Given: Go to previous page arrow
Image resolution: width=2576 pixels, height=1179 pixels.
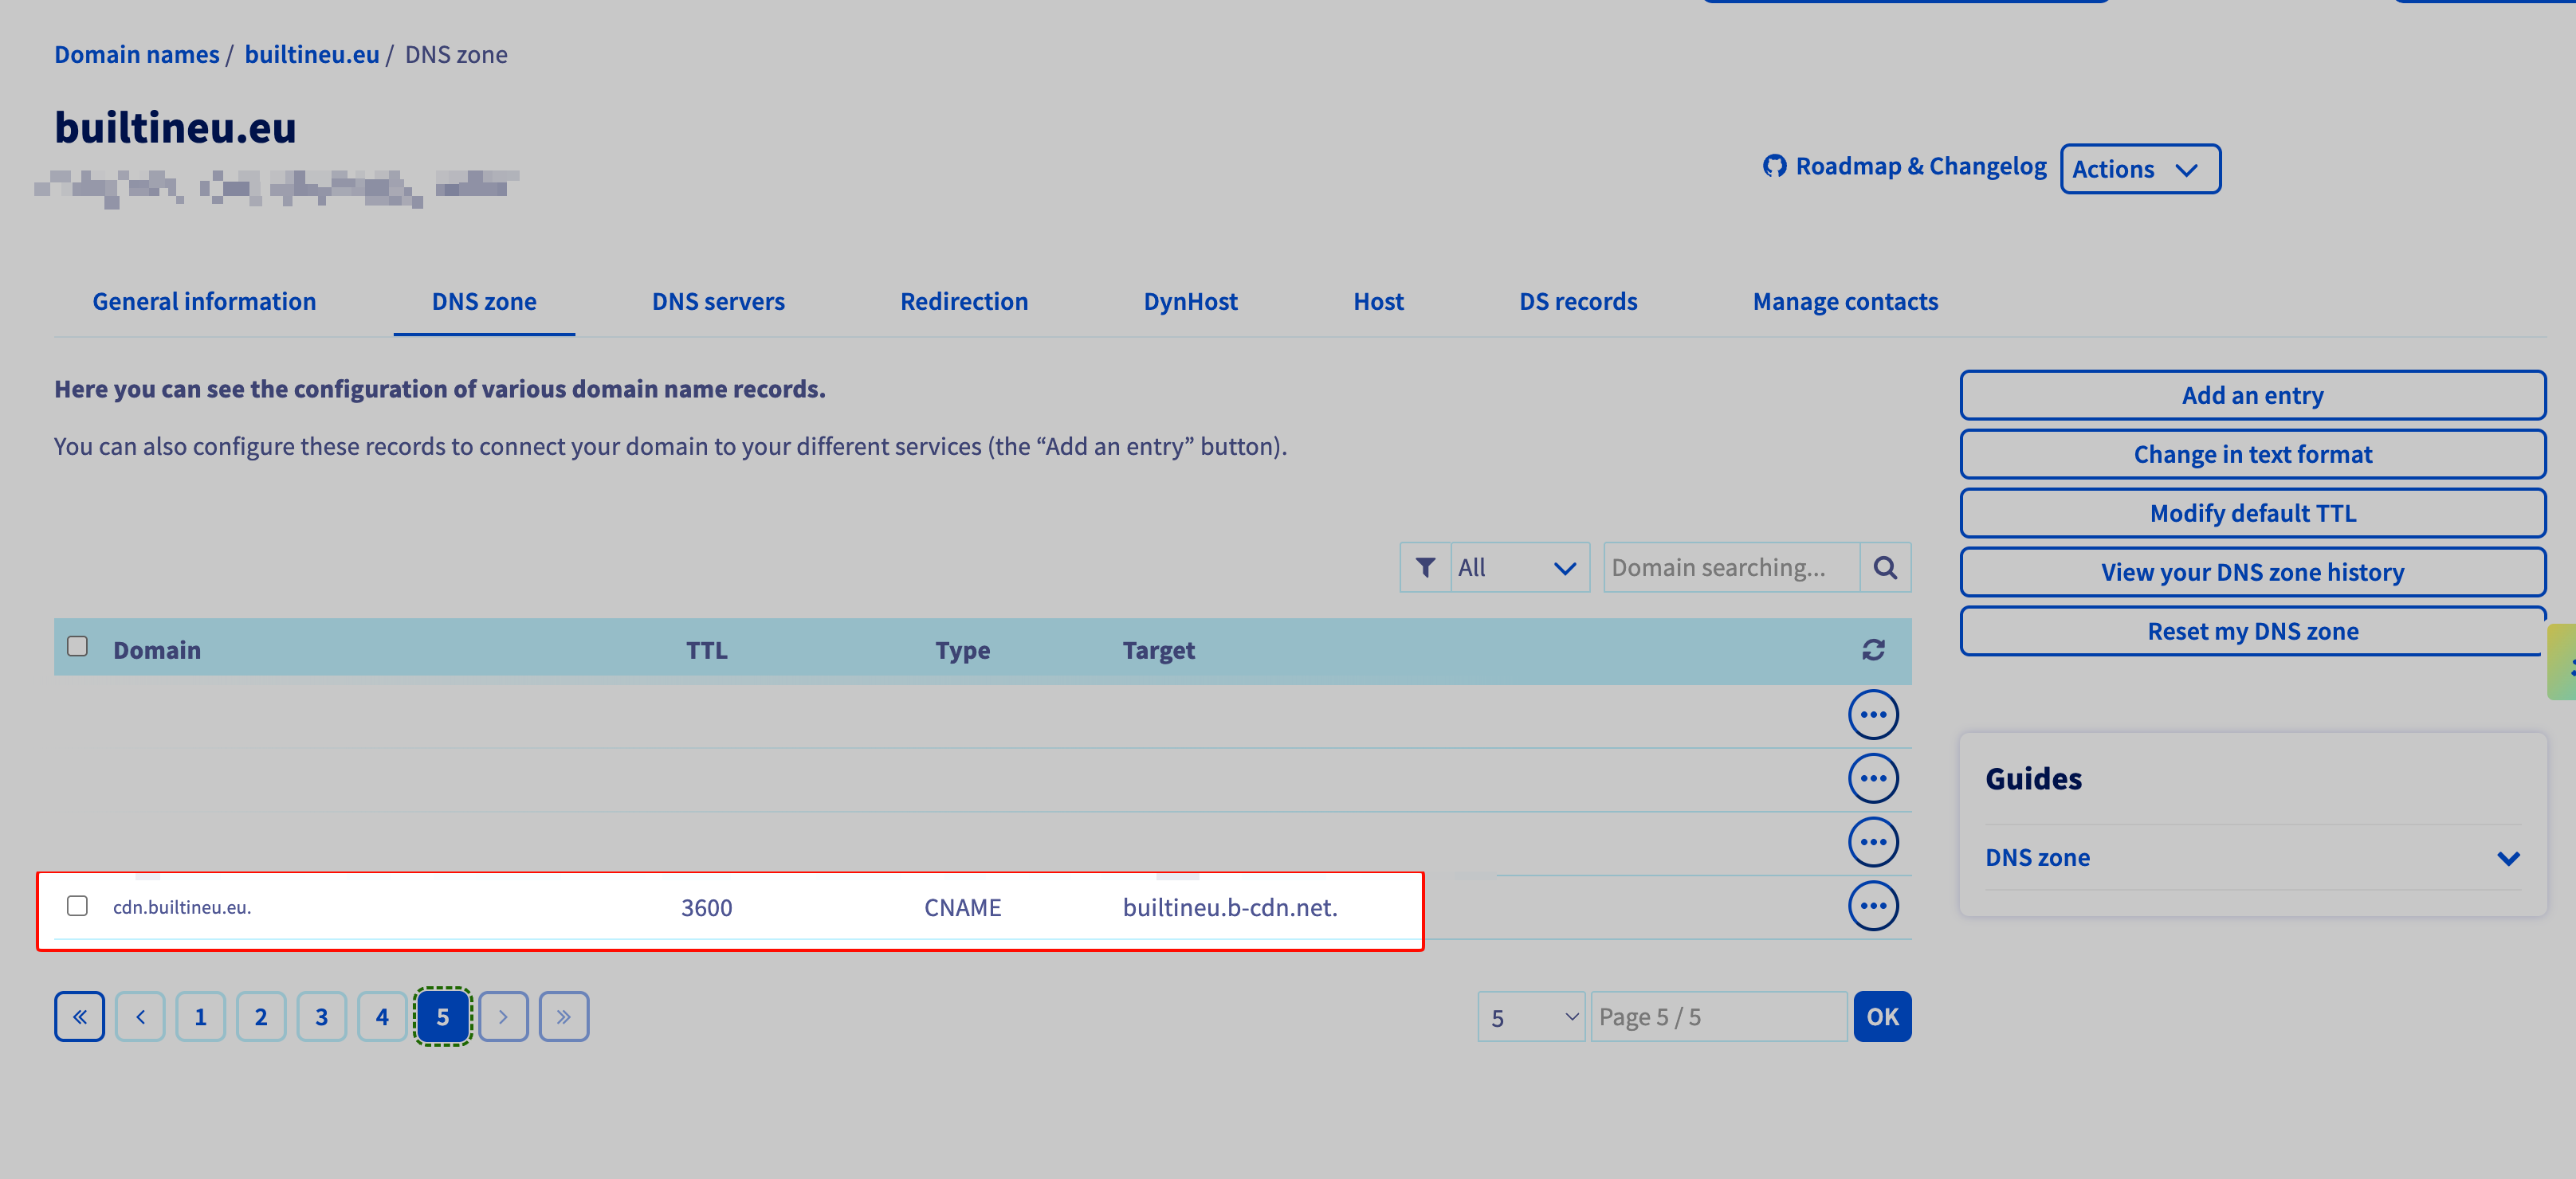Looking at the screenshot, I should point(140,1016).
